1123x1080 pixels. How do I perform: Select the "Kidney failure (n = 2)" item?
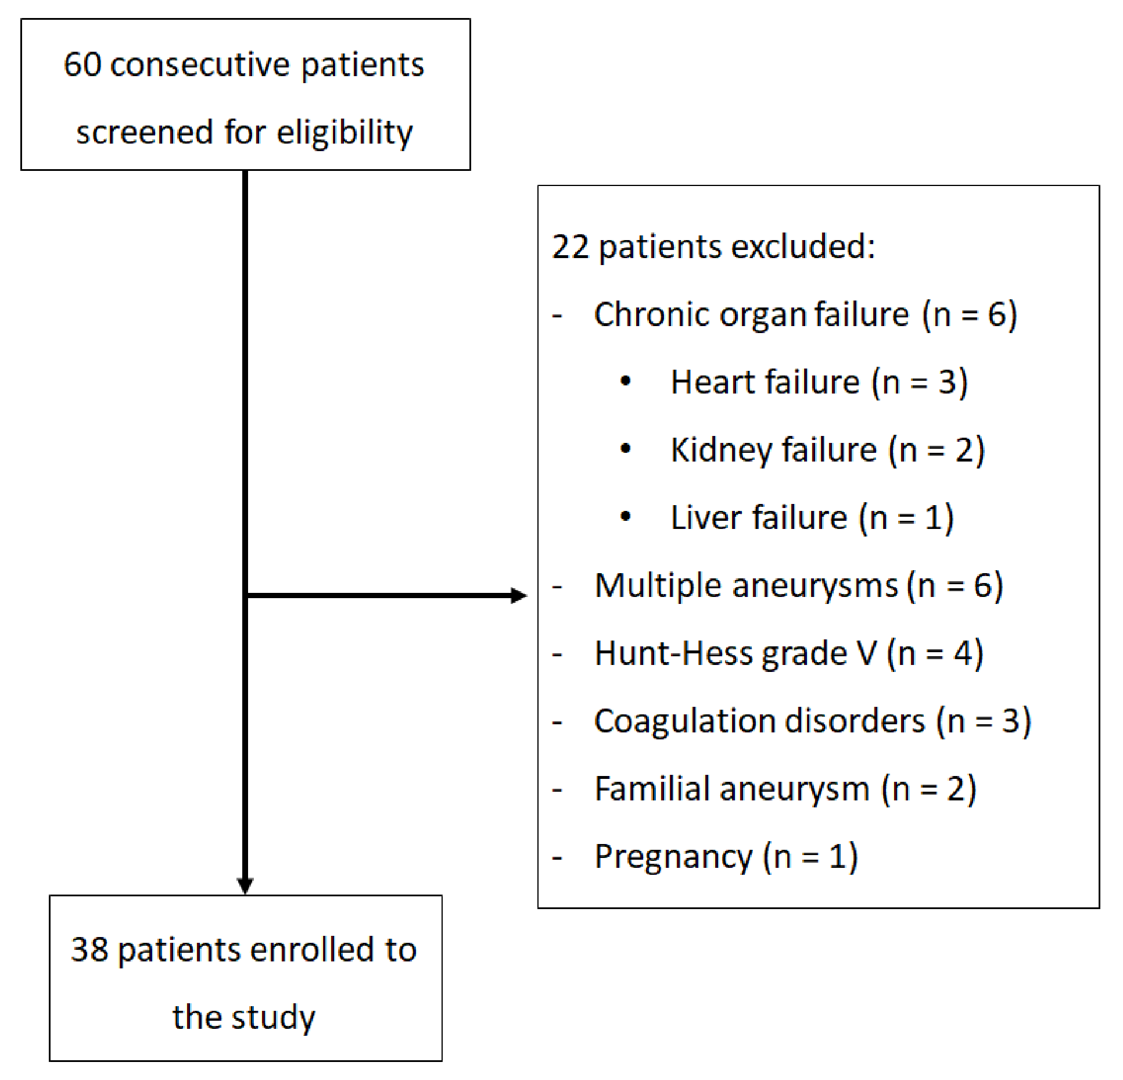[x=827, y=450]
